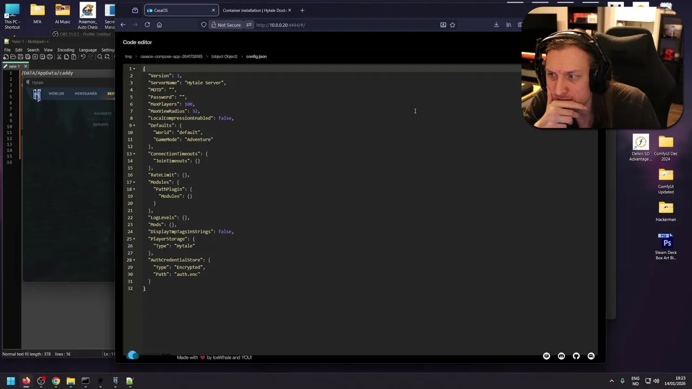Click the tmp breadcrumb
The image size is (692, 389).
(x=129, y=56)
